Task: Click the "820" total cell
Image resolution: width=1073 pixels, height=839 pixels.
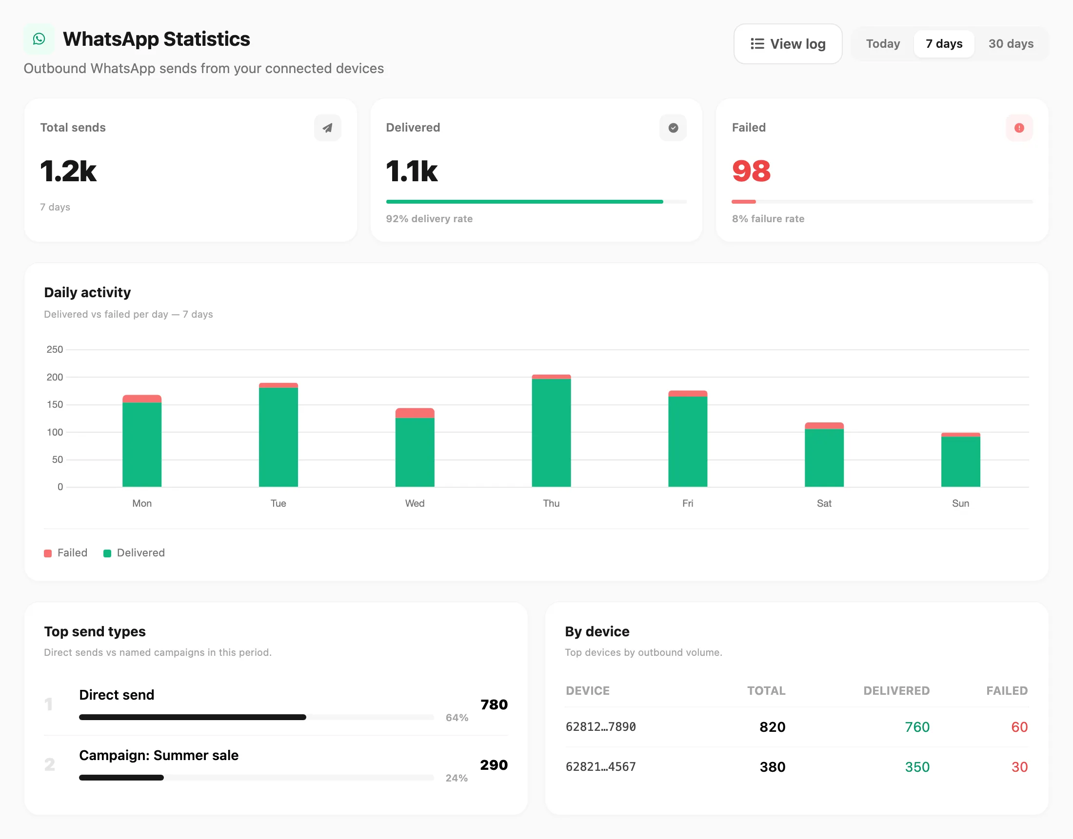Action: coord(773,727)
